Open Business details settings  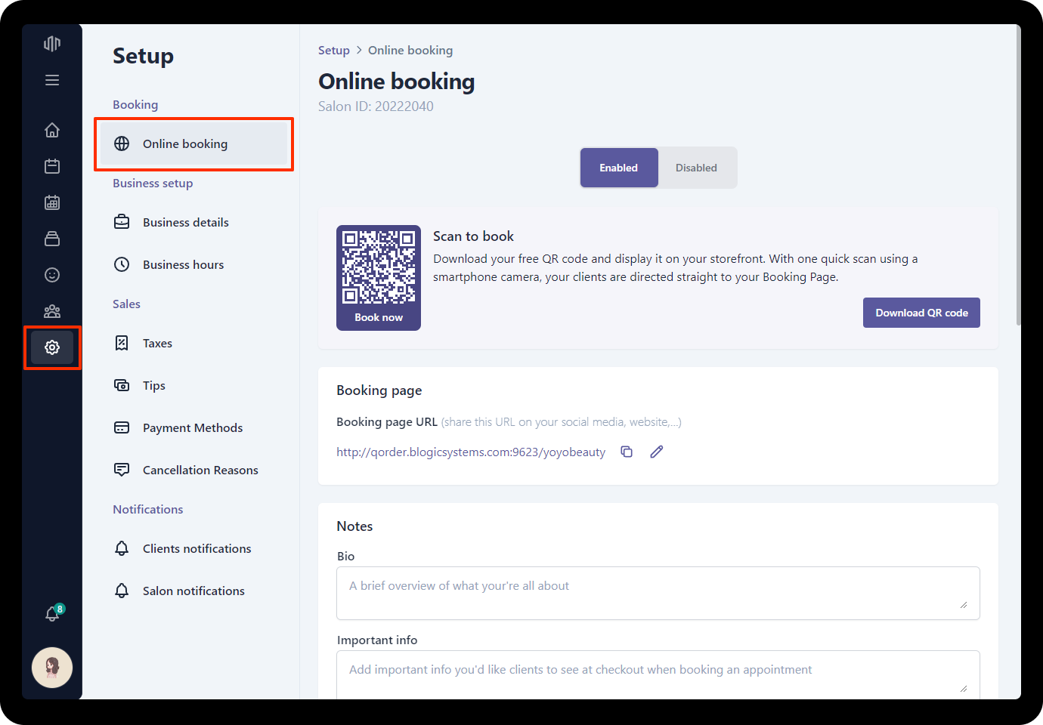185,222
